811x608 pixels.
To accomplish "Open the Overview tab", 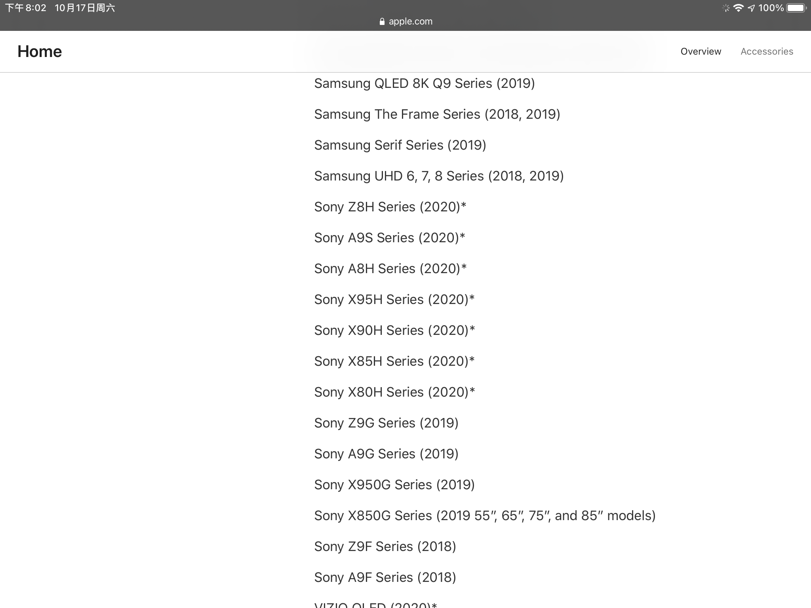I will click(x=701, y=51).
